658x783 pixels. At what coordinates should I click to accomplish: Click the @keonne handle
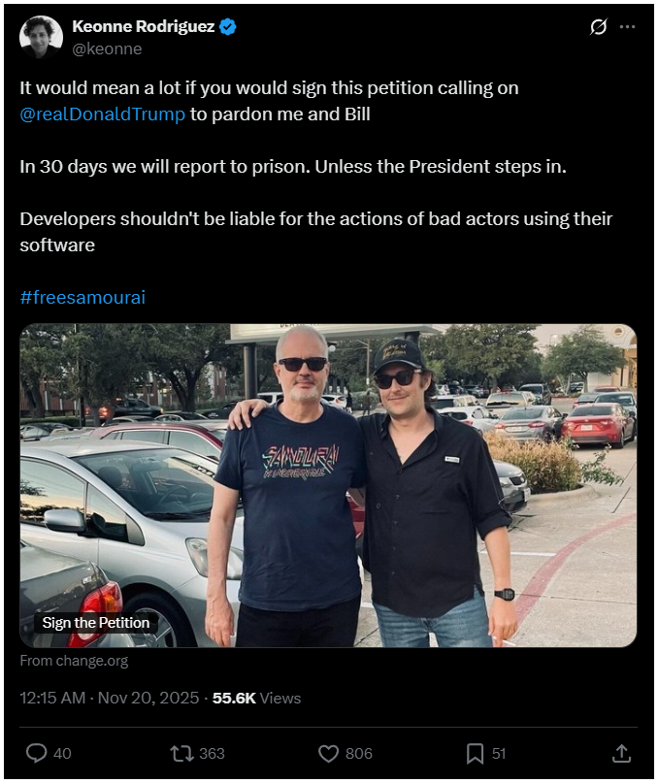pyautogui.click(x=107, y=49)
